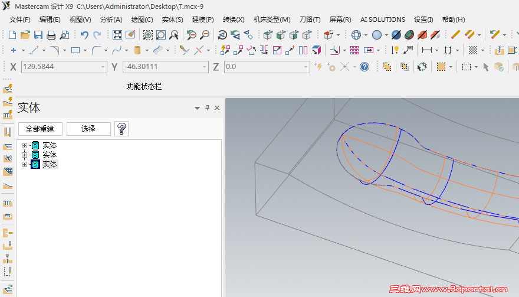Viewport: 519px width, 297px height.
Task: Click the horizontal dimension tool
Action: 427,50
